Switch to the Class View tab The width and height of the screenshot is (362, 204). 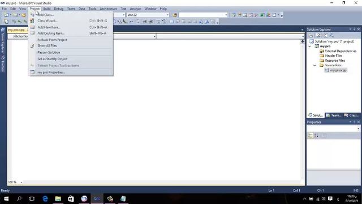[351, 115]
